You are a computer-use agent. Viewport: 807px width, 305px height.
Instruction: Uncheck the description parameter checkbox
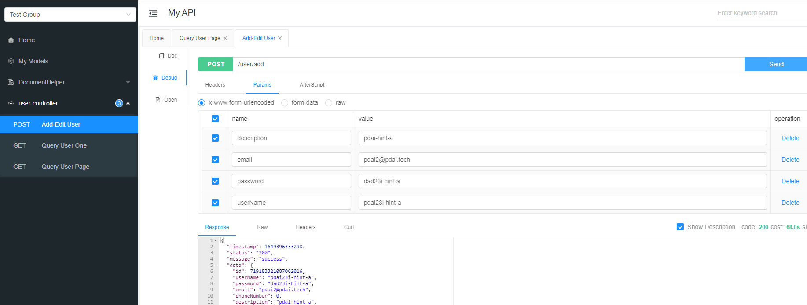(215, 138)
